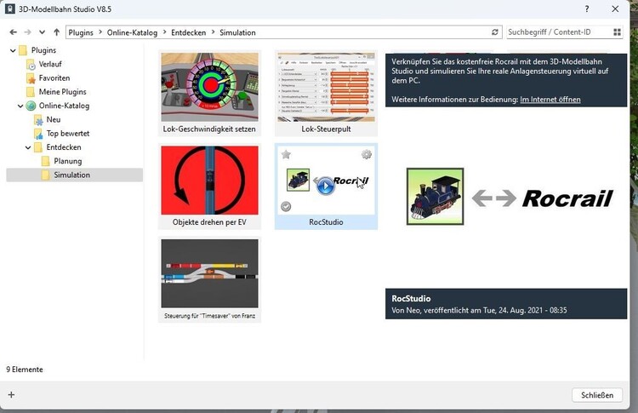The image size is (638, 413).
Task: Click the Rocrail preview image
Action: tap(509, 197)
